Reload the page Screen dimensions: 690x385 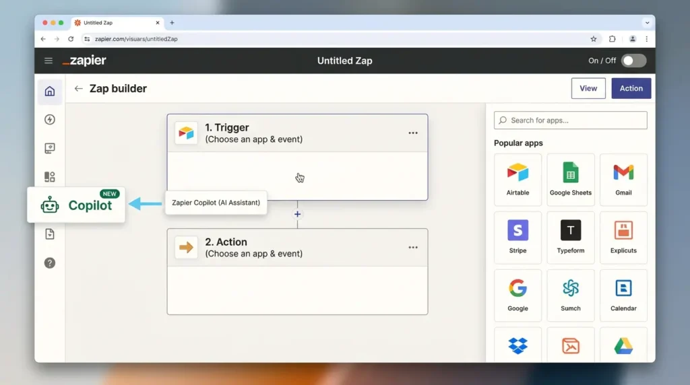(x=71, y=39)
